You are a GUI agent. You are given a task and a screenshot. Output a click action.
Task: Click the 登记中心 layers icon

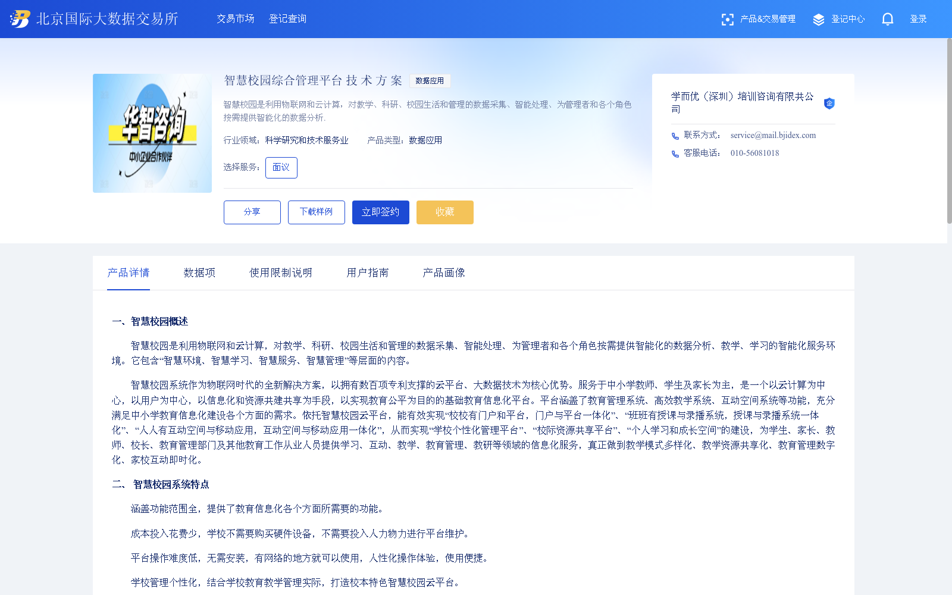pyautogui.click(x=819, y=20)
